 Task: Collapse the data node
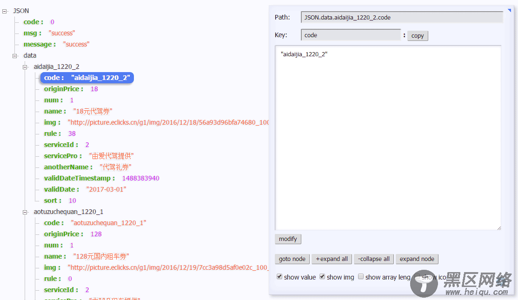(15, 56)
